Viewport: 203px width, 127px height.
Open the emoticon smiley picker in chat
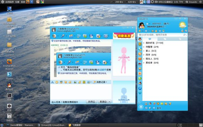57,82
